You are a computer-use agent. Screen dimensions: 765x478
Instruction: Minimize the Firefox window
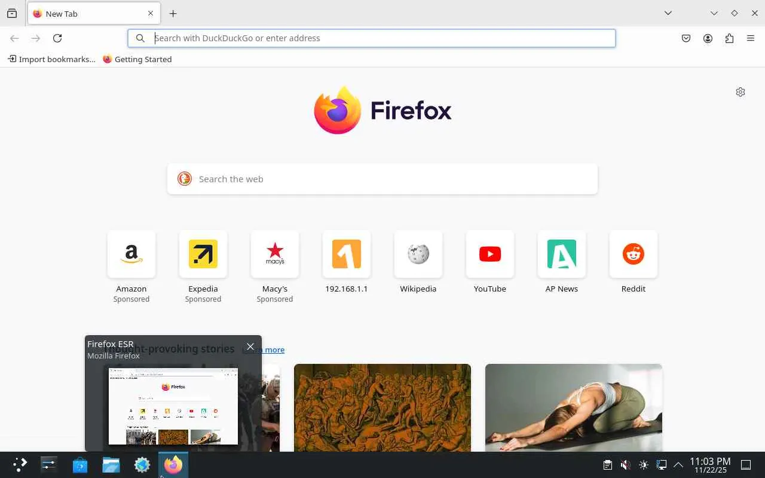coord(714,13)
